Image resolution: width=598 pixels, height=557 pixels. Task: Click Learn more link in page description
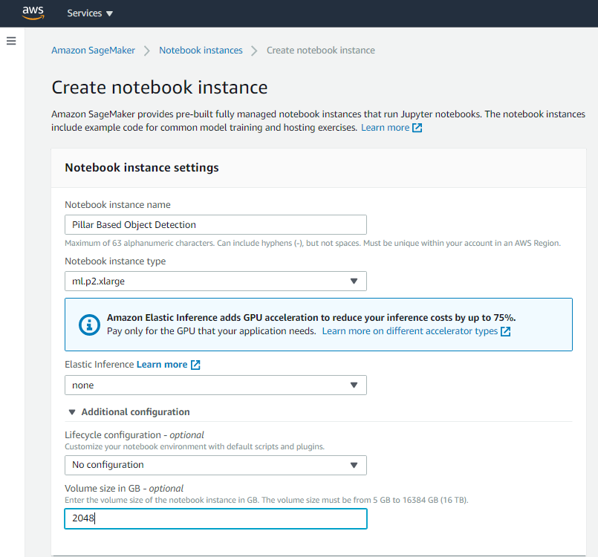(x=385, y=128)
